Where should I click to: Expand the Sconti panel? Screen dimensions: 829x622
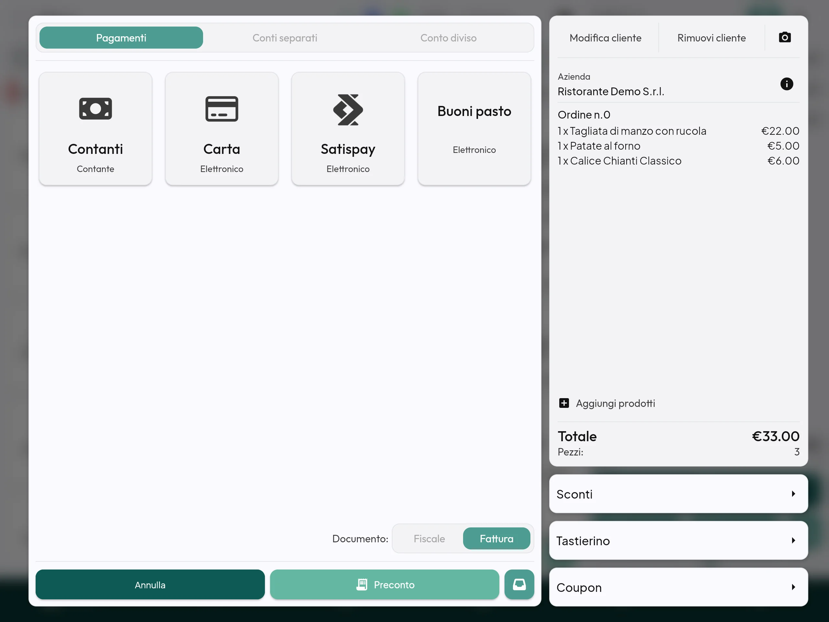click(678, 494)
